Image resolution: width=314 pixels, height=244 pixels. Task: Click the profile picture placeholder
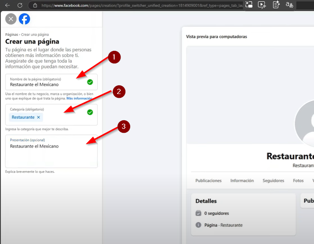tap(305, 124)
